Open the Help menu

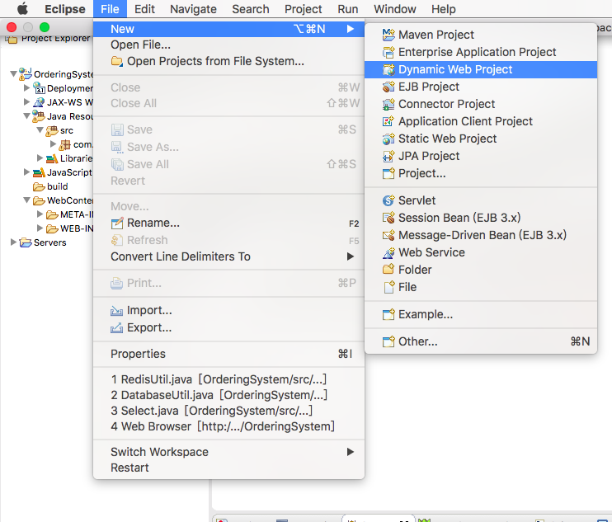tap(444, 9)
